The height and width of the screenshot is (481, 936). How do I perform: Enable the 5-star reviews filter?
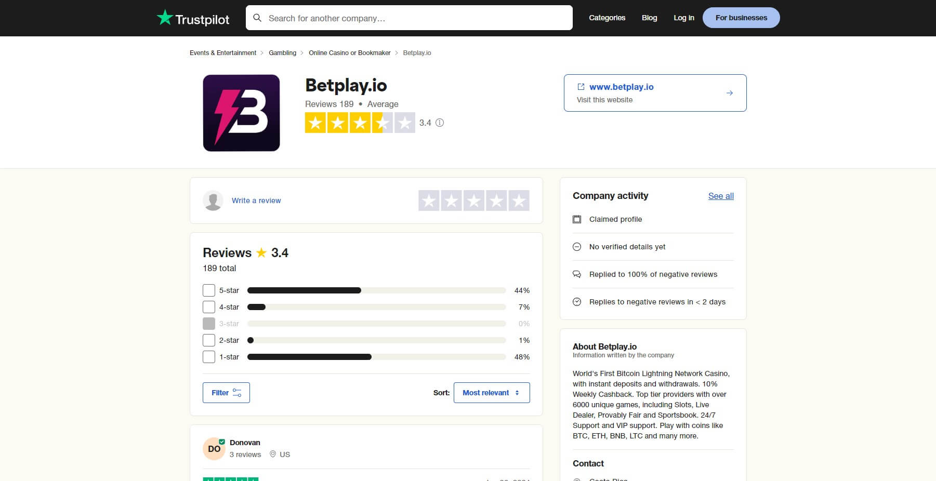tap(209, 290)
